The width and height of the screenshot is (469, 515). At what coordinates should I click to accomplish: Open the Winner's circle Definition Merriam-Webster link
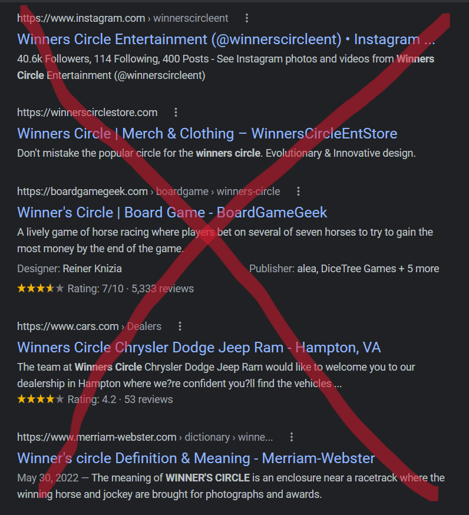(196, 458)
